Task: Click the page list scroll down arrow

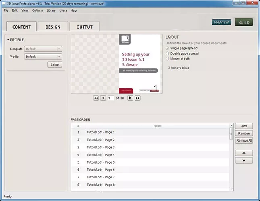Action: (x=231, y=189)
